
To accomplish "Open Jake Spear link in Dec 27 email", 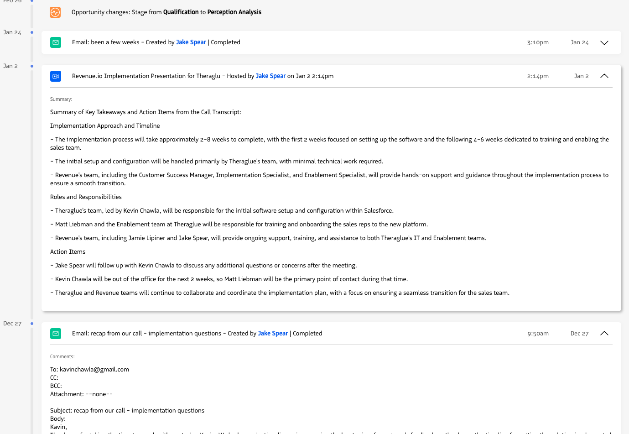I will click(273, 334).
